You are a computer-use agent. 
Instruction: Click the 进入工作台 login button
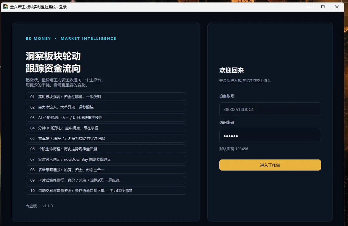[x=270, y=165]
